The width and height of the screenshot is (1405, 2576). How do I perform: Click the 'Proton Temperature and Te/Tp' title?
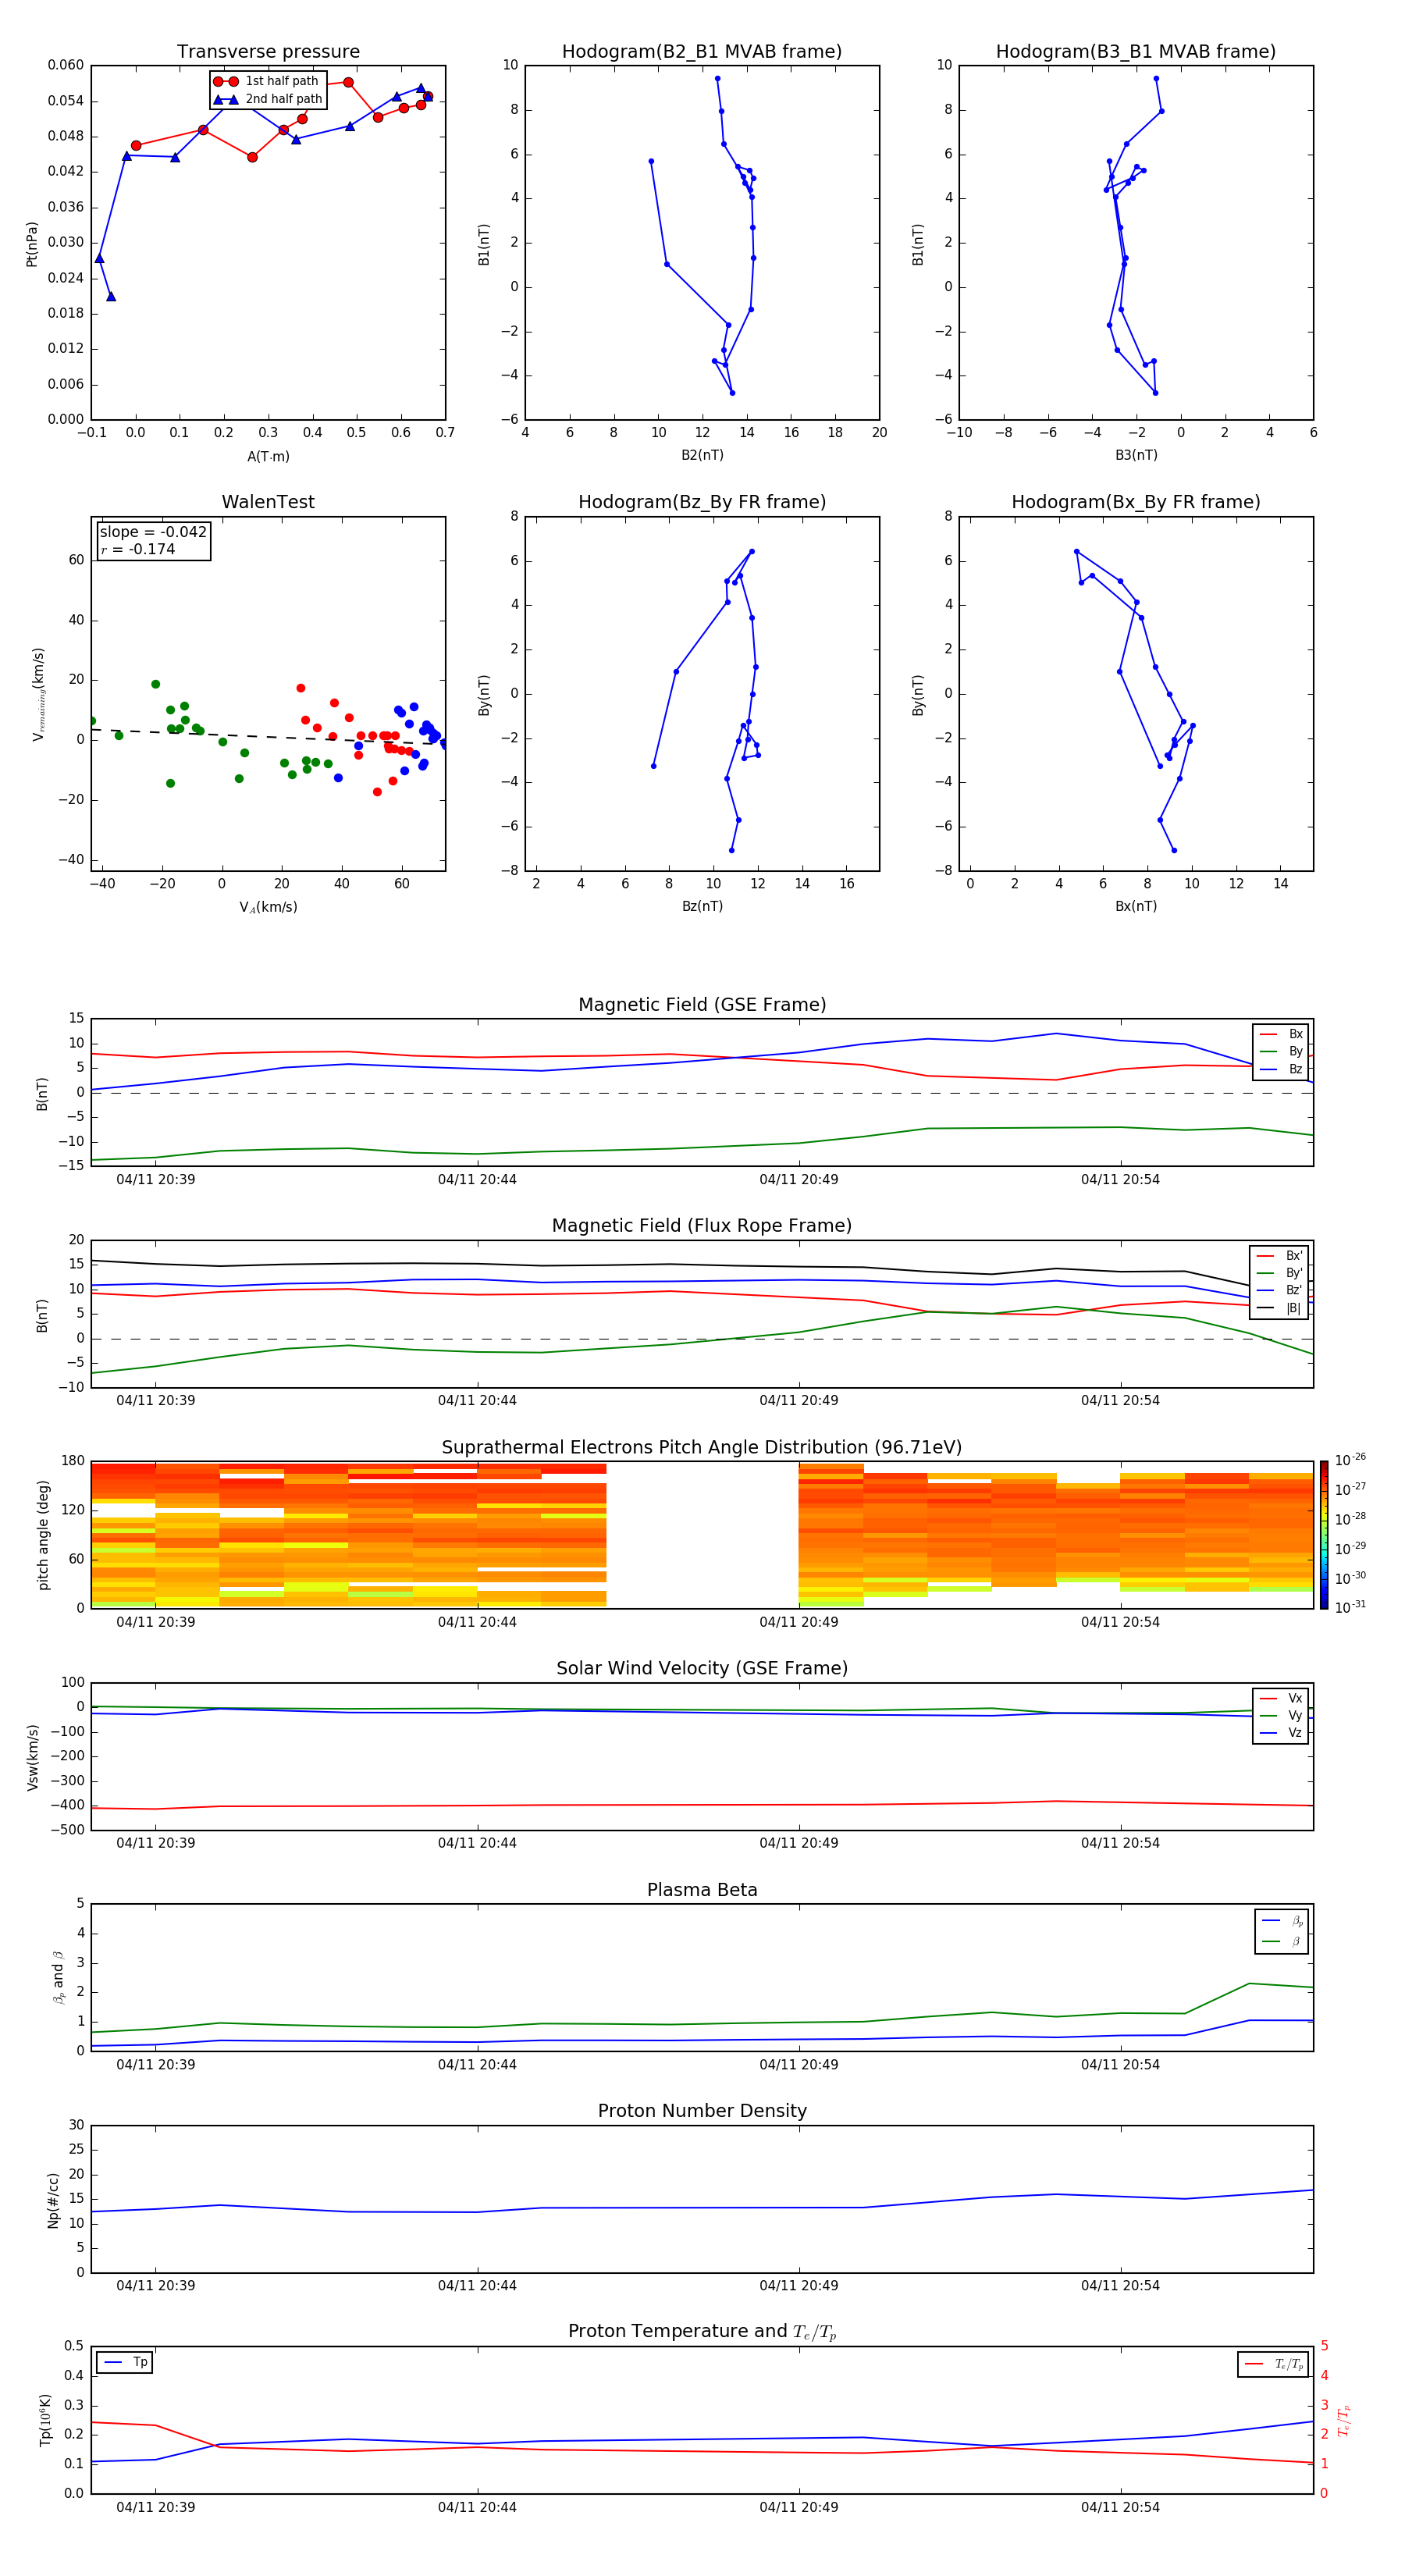pyautogui.click(x=702, y=2332)
